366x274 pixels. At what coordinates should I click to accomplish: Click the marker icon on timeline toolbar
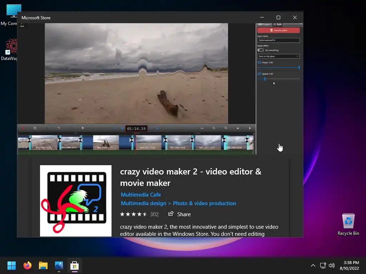[x=83, y=128]
